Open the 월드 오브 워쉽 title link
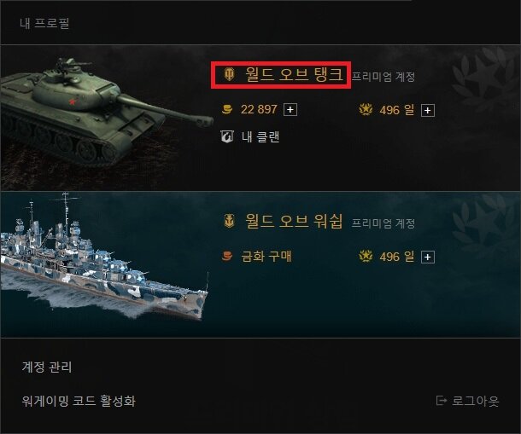The image size is (521, 434). point(294,221)
